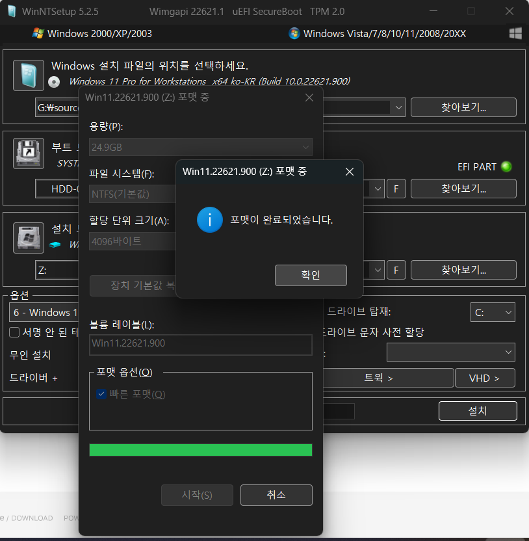Click the 포맷이 완료되었습니다 message text
Image resolution: width=529 pixels, height=541 pixels.
click(281, 220)
